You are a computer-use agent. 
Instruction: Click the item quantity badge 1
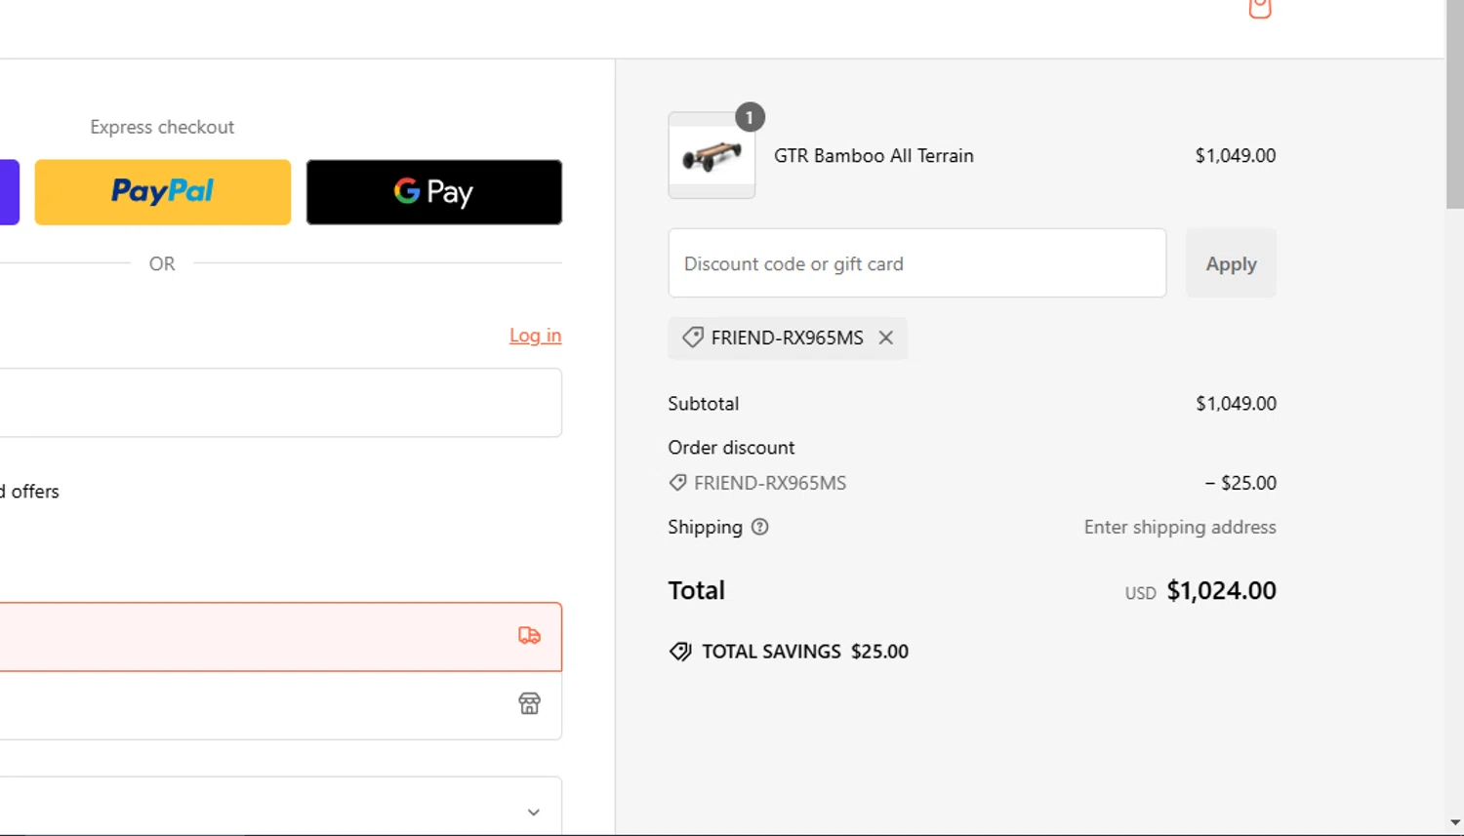click(750, 117)
